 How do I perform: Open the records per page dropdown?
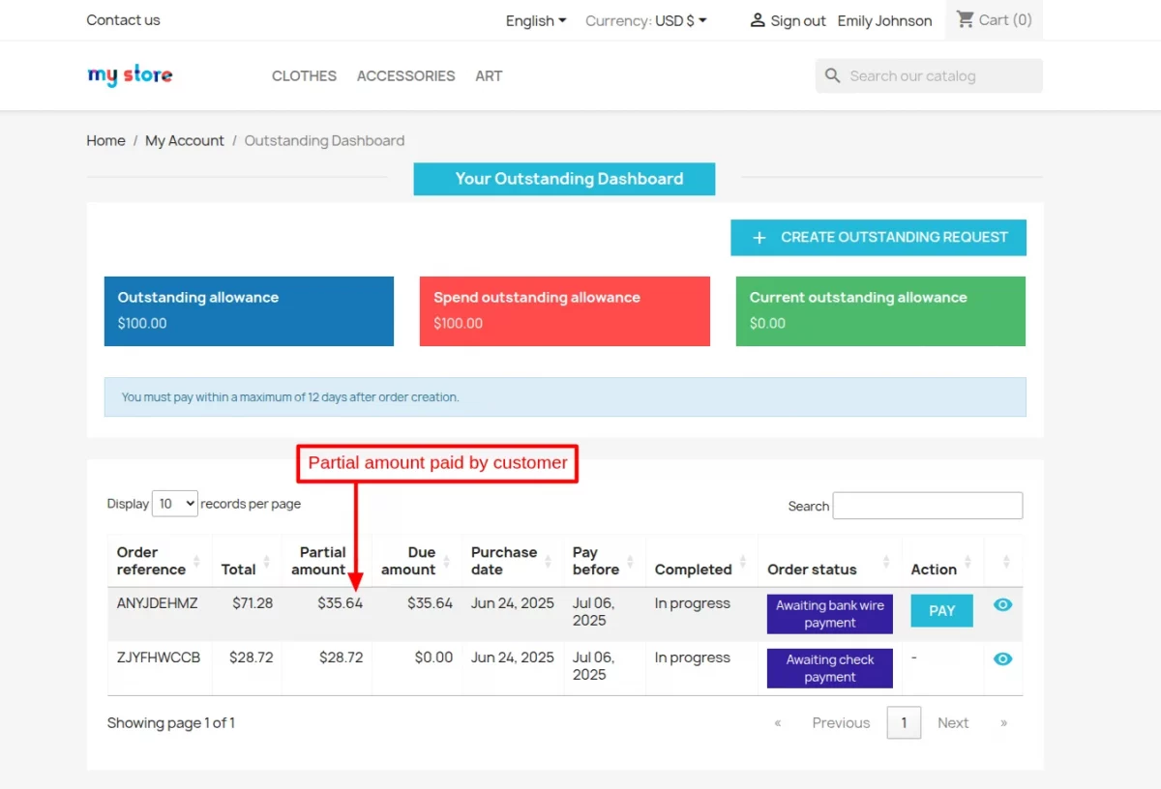pyautogui.click(x=175, y=503)
